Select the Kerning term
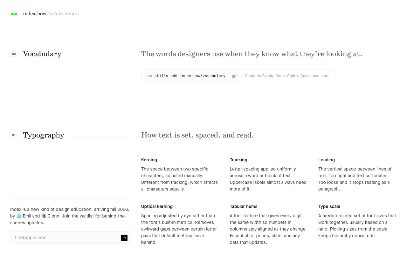The height and width of the screenshot is (254, 407). coord(149,160)
